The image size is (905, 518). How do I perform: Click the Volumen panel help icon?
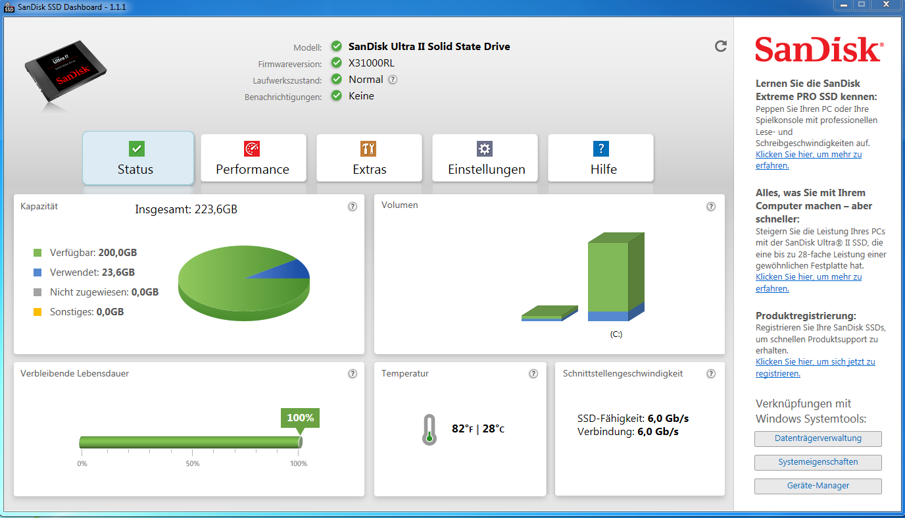coord(711,207)
